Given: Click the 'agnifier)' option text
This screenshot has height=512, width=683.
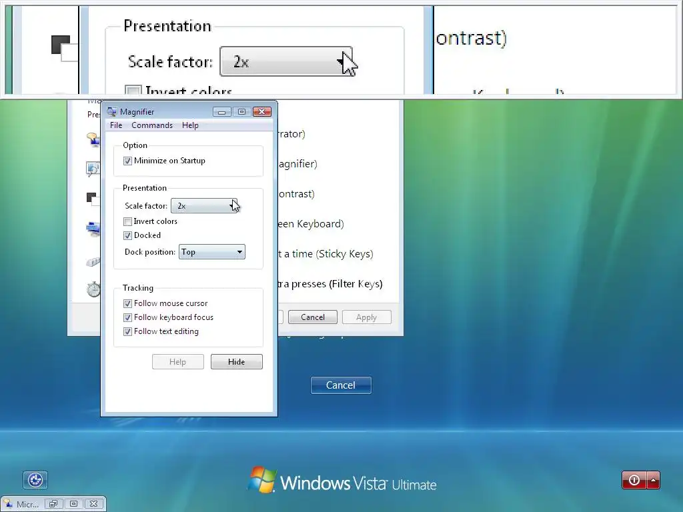Looking at the screenshot, I should (298, 164).
